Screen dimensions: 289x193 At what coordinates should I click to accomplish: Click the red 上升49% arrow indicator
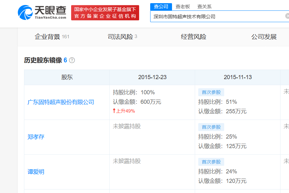click(124, 111)
